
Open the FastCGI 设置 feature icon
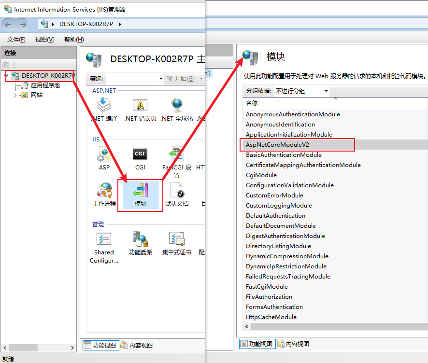click(177, 162)
